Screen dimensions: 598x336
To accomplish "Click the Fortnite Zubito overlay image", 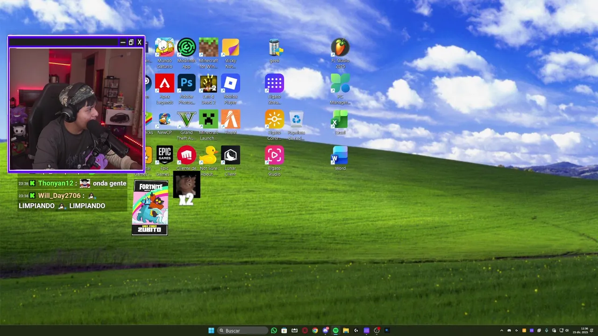I will point(149,208).
